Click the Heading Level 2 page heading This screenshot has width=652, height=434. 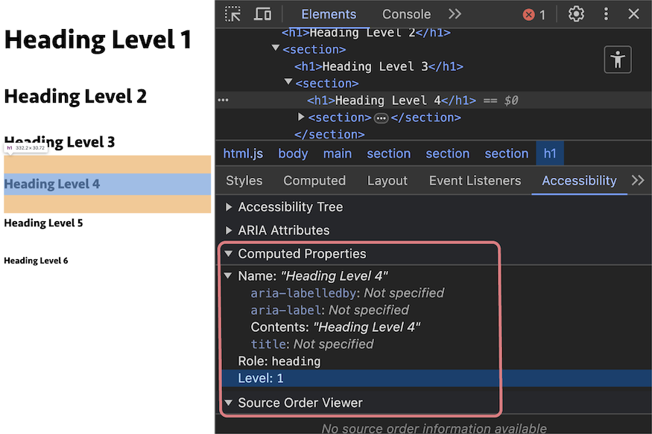(75, 96)
